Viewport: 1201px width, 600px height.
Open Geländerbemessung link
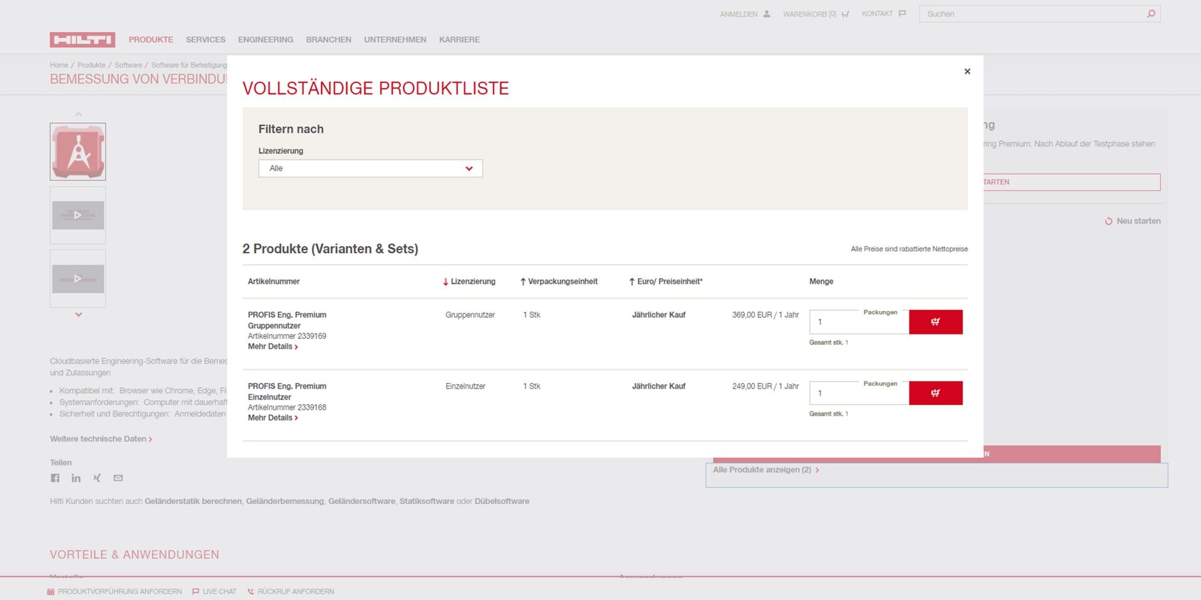coord(285,501)
